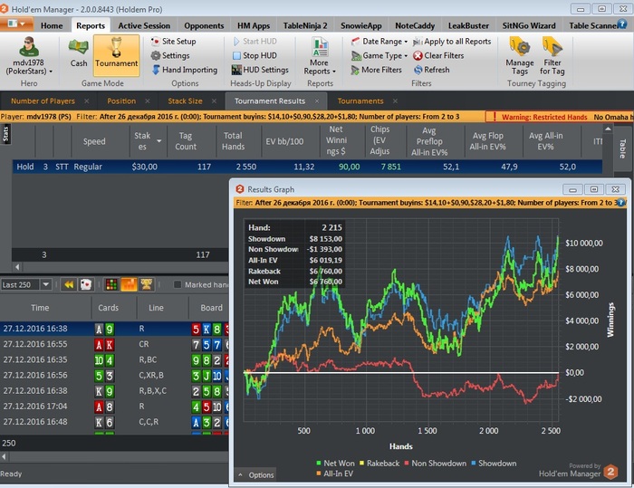Click the orange bar chart graph icon
Viewport: 634px width, 488px height.
pyautogui.click(x=129, y=284)
